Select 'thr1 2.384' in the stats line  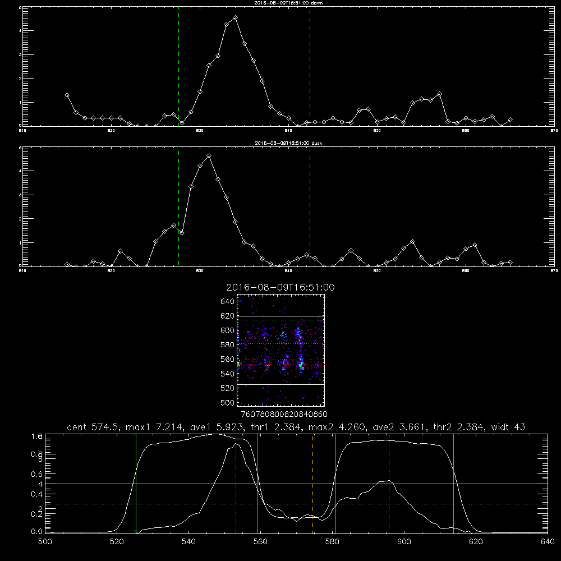point(274,427)
